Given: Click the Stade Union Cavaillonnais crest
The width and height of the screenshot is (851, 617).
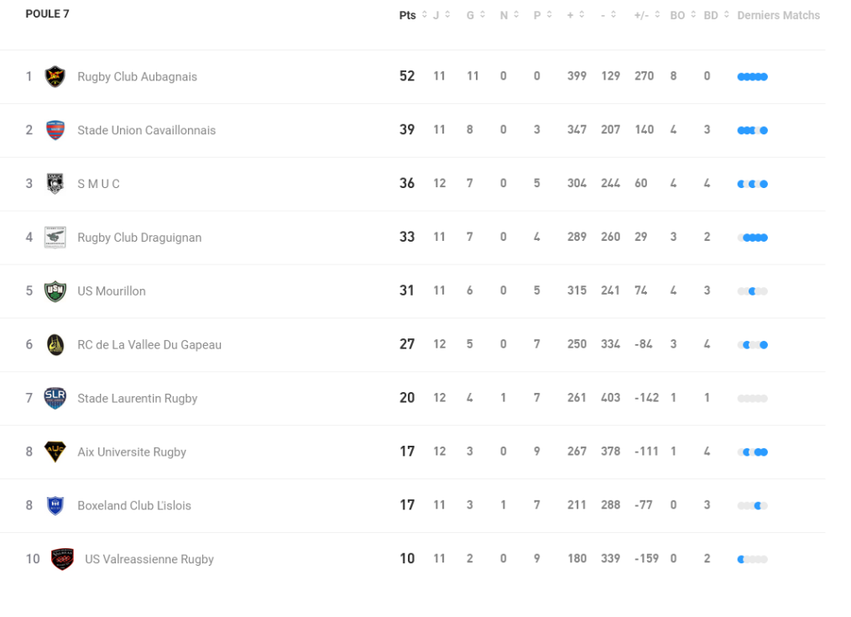Looking at the screenshot, I should (x=55, y=130).
